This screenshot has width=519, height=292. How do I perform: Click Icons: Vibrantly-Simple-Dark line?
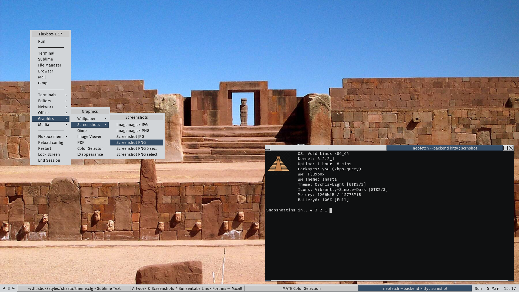tap(343, 190)
